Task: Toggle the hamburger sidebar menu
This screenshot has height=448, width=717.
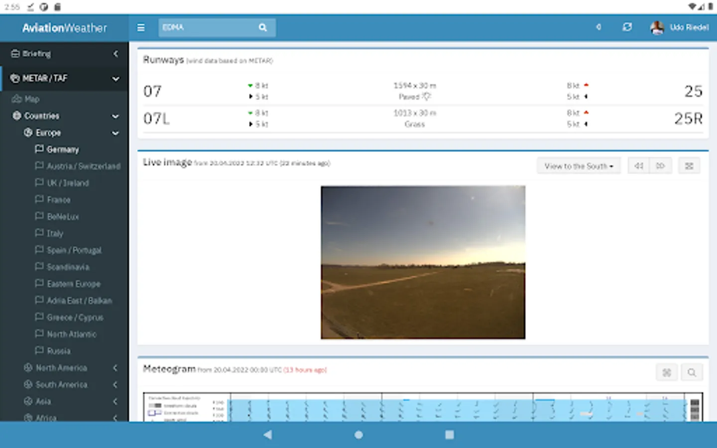Action: [x=141, y=28]
